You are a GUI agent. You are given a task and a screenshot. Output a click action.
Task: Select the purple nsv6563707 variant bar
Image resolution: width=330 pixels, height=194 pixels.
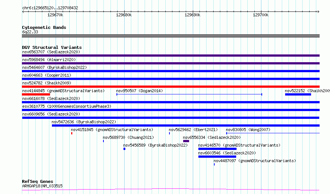[x=171, y=56]
